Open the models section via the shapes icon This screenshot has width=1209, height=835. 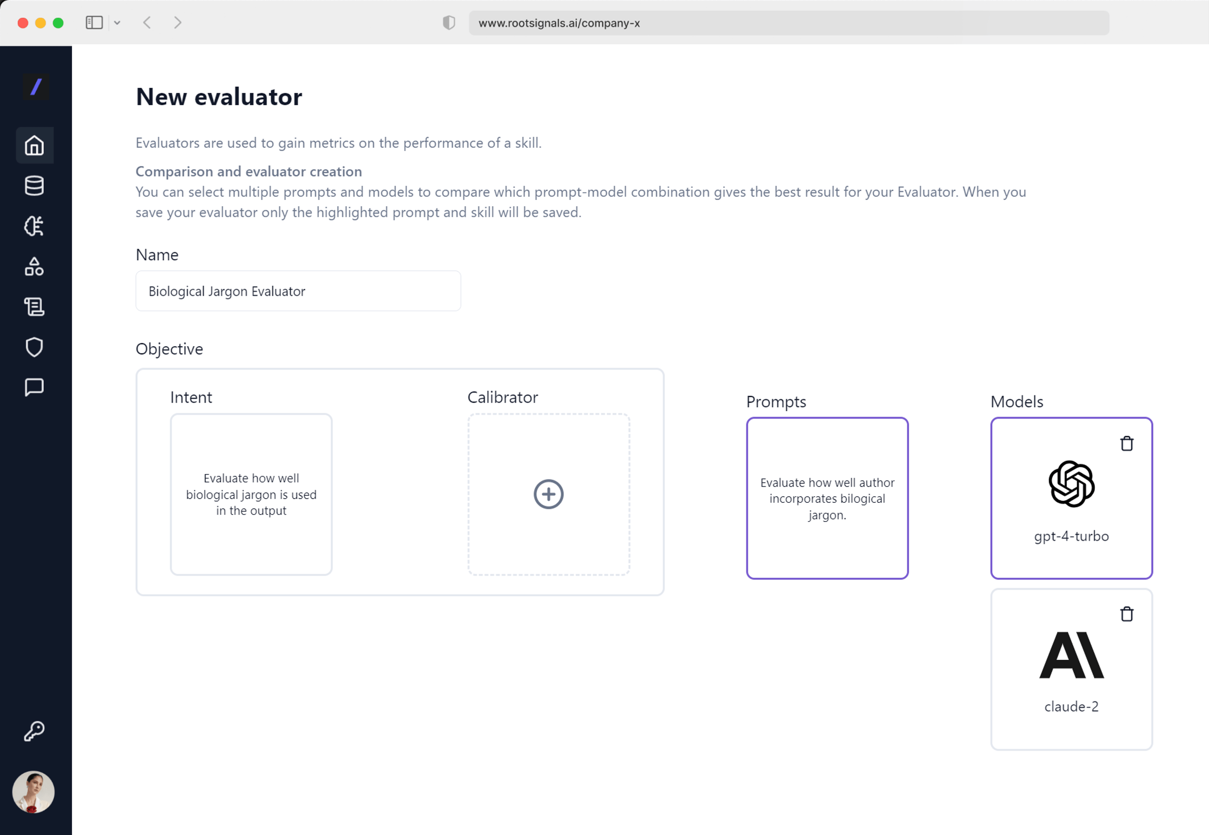pyautogui.click(x=34, y=267)
